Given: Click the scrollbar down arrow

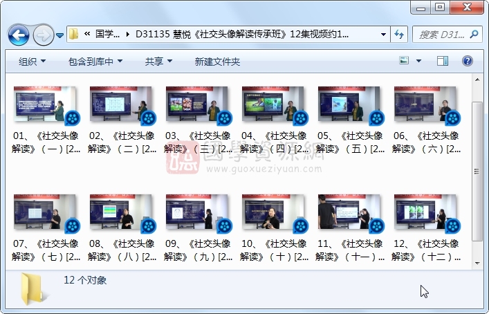Looking at the screenshot, I should 477,264.
